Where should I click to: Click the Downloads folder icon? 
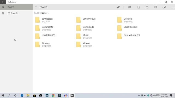[78, 28]
